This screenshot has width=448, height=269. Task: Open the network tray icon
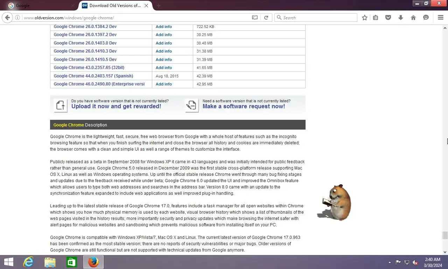(407, 262)
